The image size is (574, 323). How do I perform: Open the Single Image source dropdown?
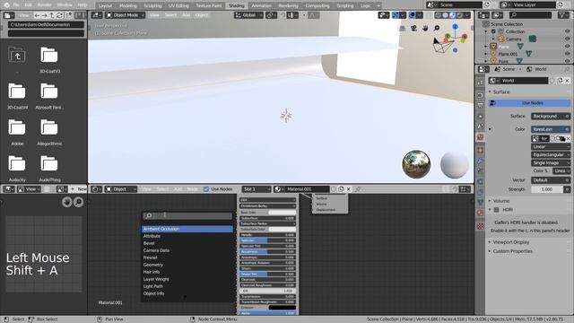[x=551, y=162]
